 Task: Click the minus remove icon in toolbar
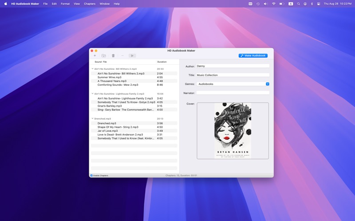(x=122, y=56)
